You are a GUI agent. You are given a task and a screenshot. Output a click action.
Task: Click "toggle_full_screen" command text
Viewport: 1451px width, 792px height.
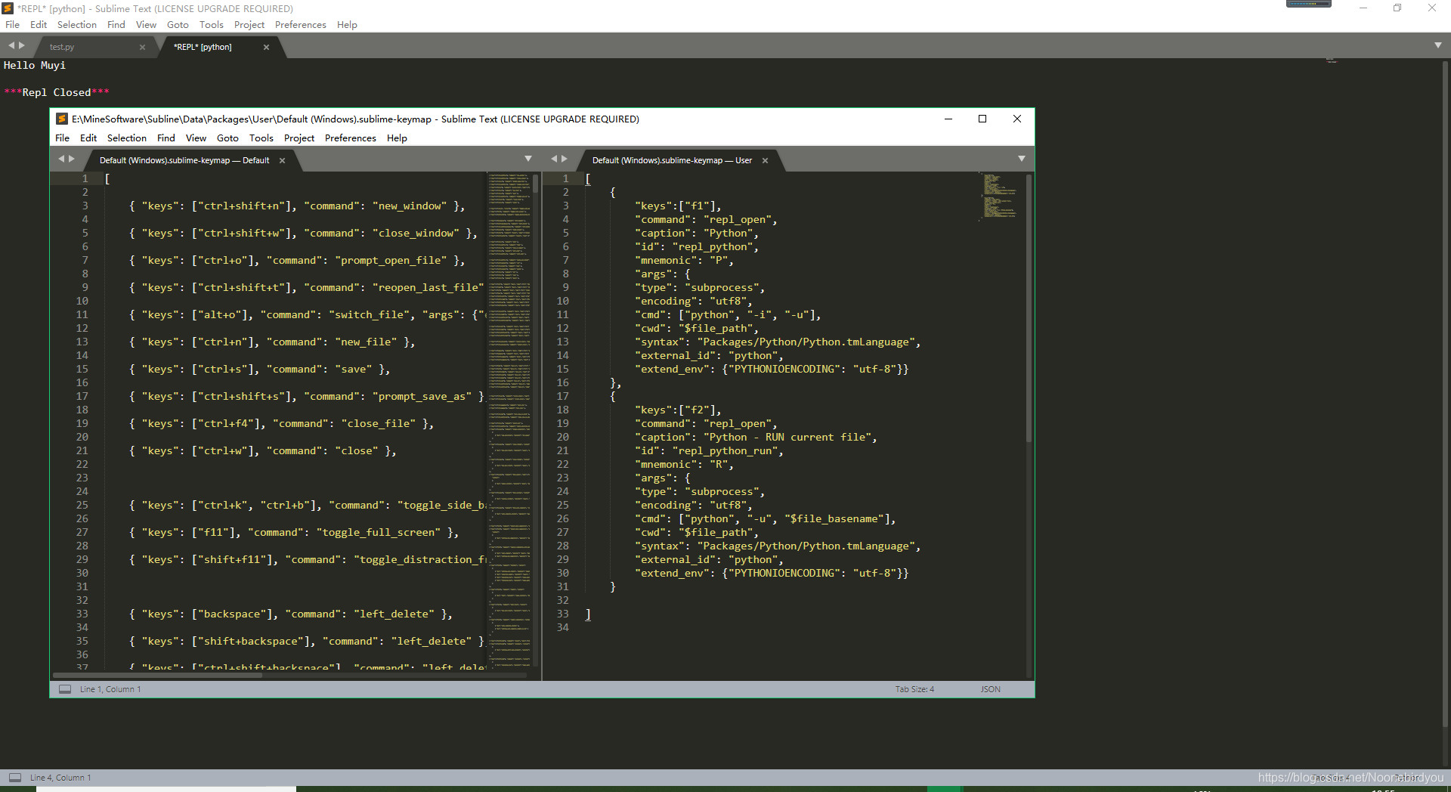pos(379,532)
